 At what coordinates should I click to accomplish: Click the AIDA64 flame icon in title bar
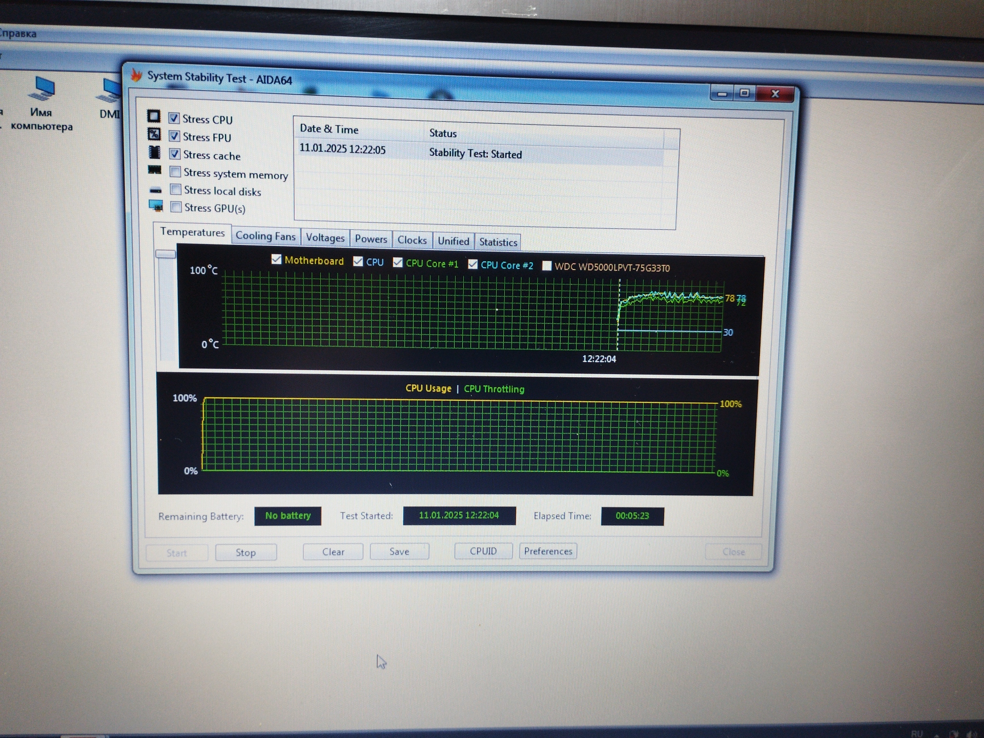click(136, 75)
